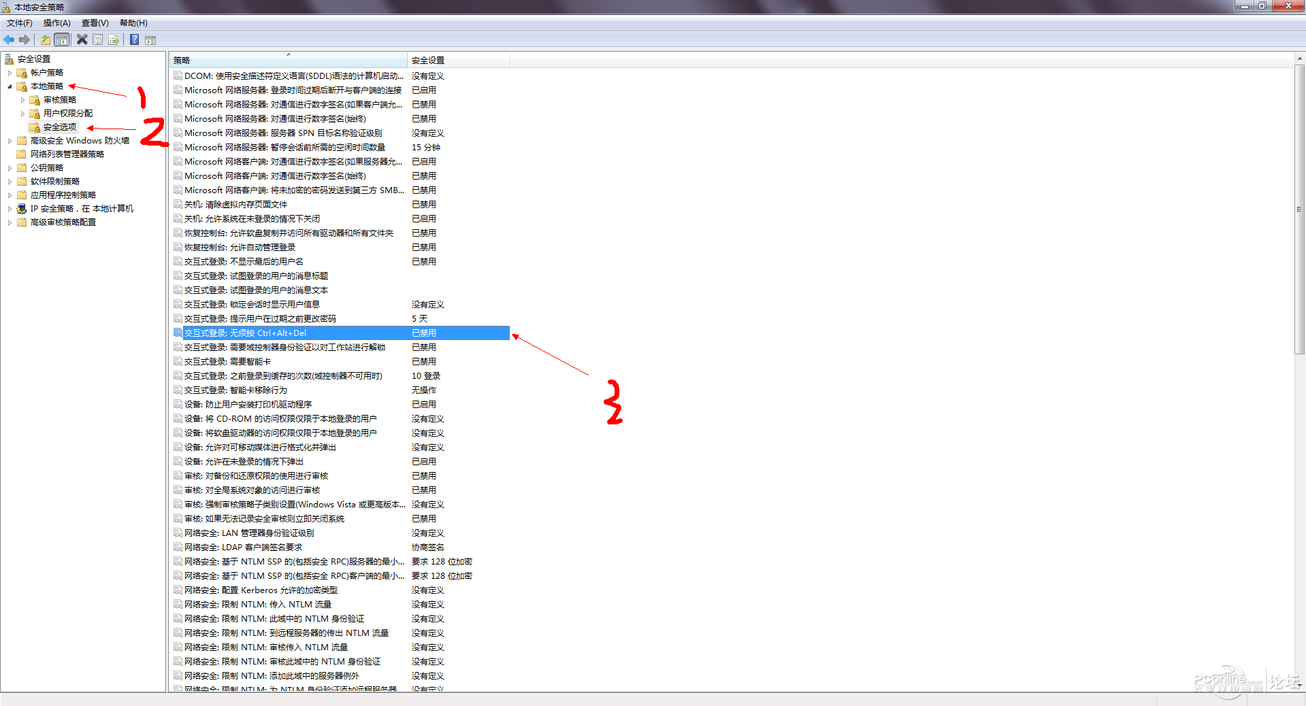
Task: Click the '协商签名' security setting value
Action: pos(428,547)
